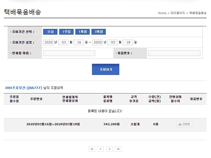Go to first page of results
Viewport: 211px width, 158px height.
tap(92, 149)
